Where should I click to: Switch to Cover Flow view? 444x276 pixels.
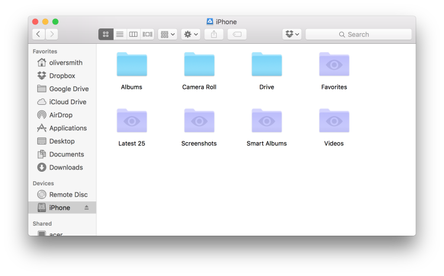147,34
